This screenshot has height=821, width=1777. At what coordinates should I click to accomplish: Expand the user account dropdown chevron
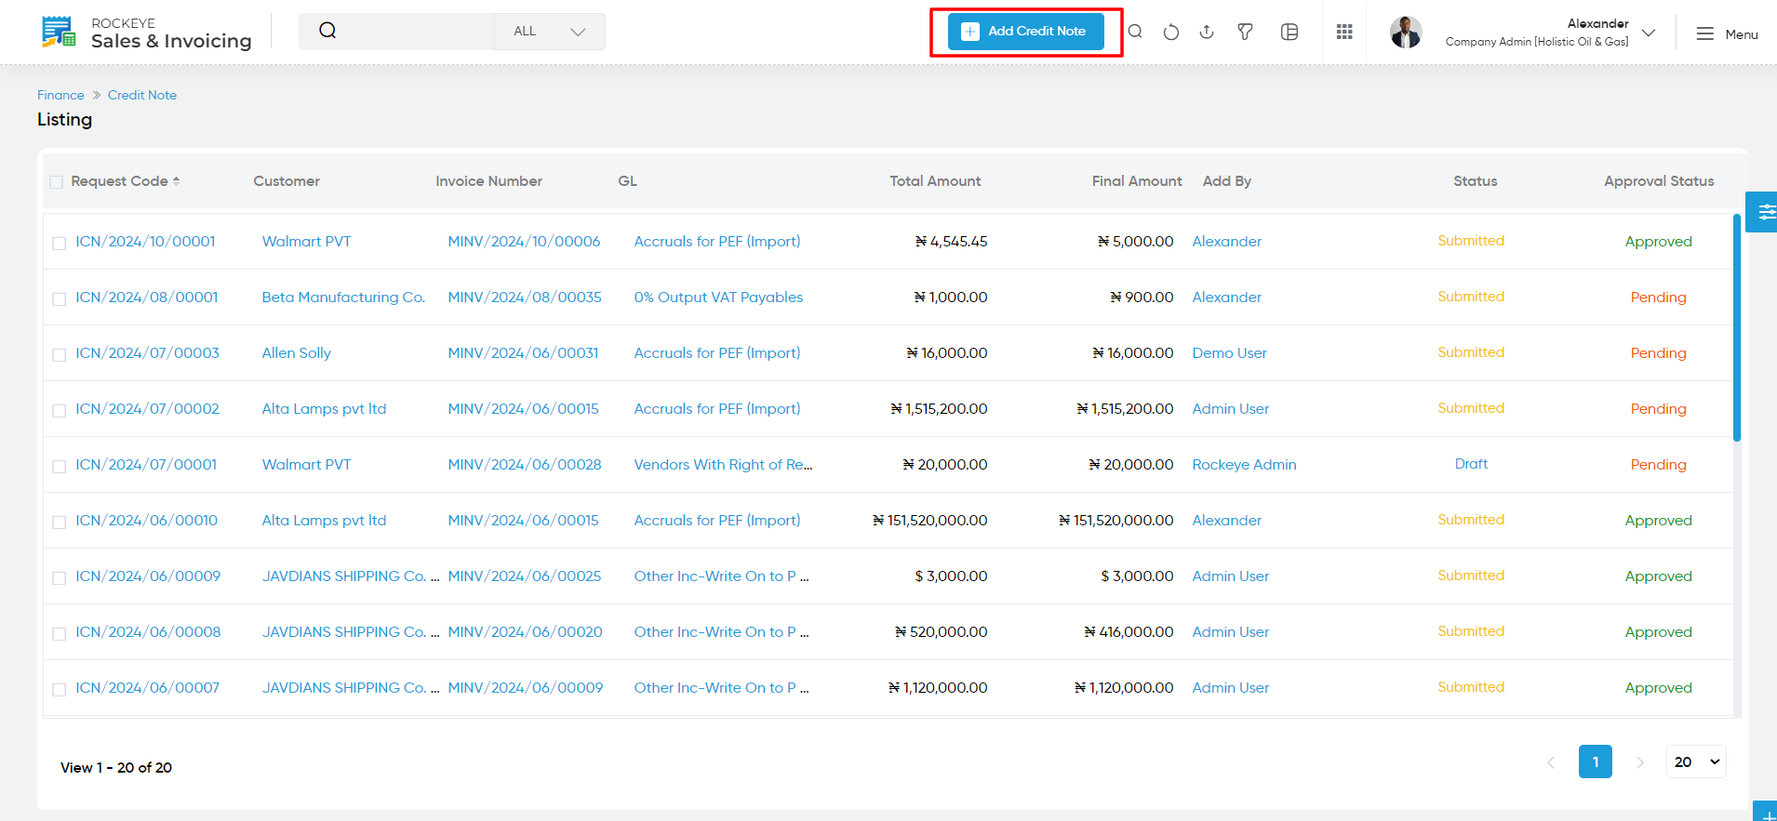1649,33
